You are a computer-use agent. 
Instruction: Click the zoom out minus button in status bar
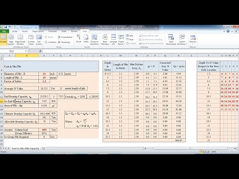219,152
